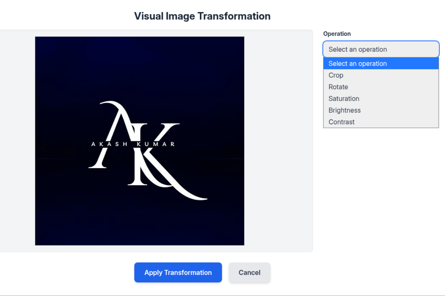Click the Apply Transformation button
Viewport: 445px width, 296px height.
[x=178, y=273]
